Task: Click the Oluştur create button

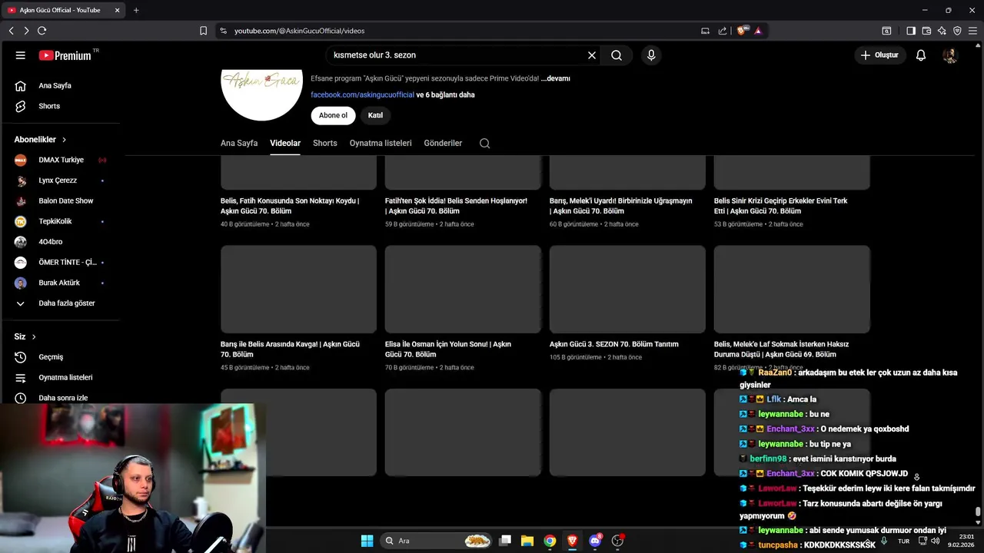Action: pyautogui.click(x=879, y=55)
